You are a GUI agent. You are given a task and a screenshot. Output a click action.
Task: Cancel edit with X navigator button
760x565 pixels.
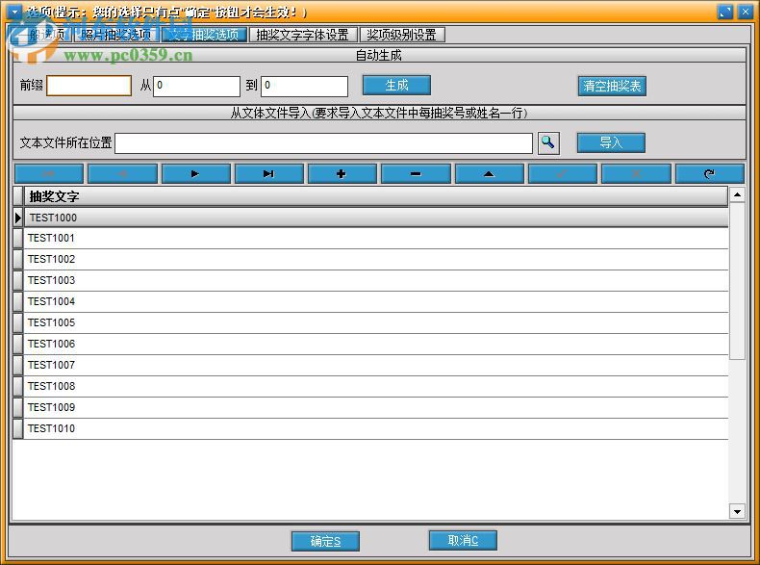(x=636, y=173)
